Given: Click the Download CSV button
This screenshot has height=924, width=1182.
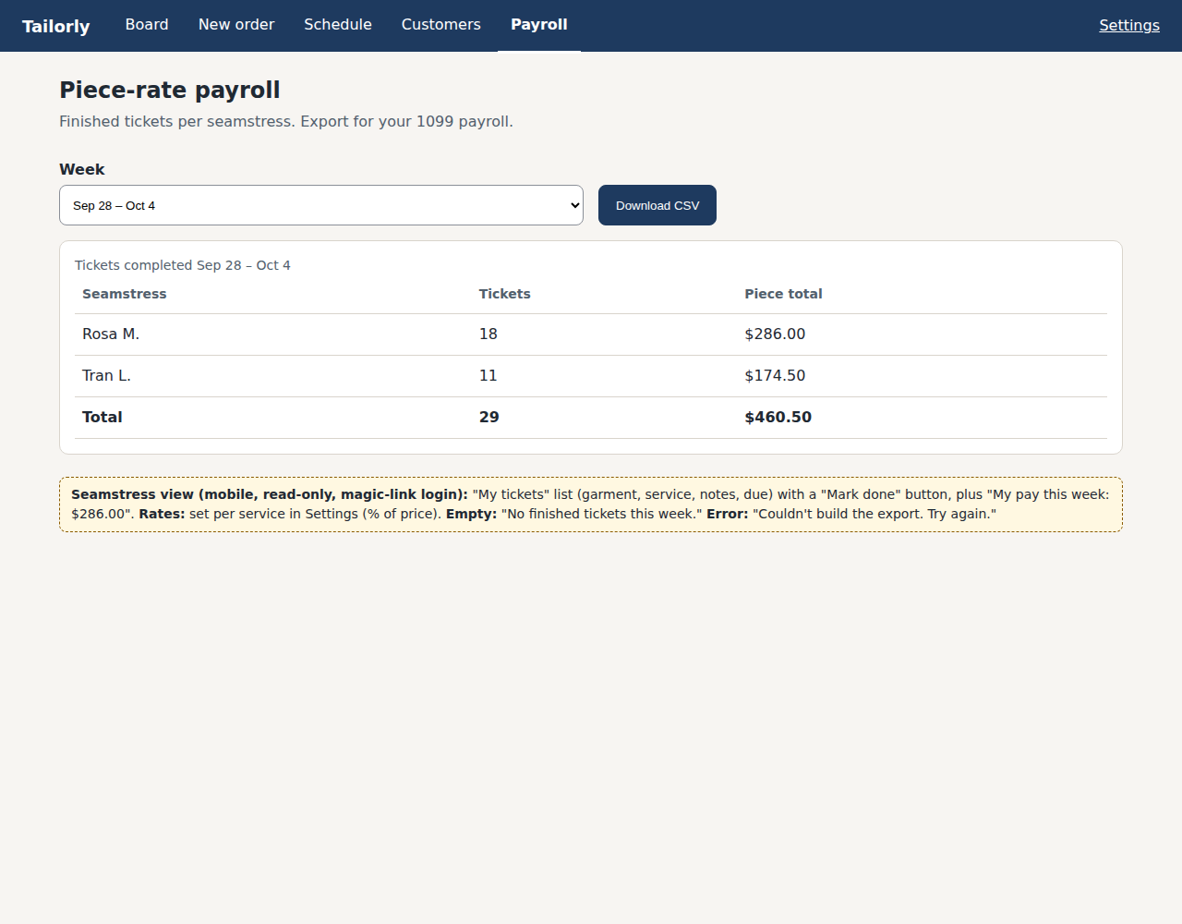Looking at the screenshot, I should (657, 205).
